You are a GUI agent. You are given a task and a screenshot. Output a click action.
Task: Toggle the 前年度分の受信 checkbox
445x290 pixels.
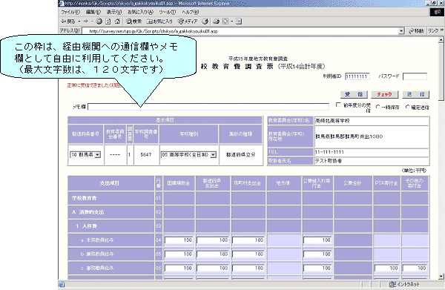coord(338,105)
